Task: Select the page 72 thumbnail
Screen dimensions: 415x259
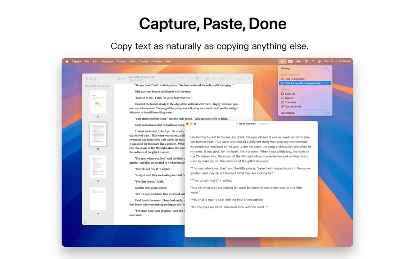Action: point(98,134)
